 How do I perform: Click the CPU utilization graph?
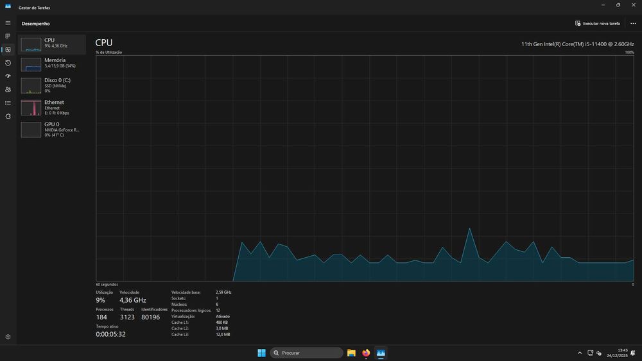coord(365,168)
